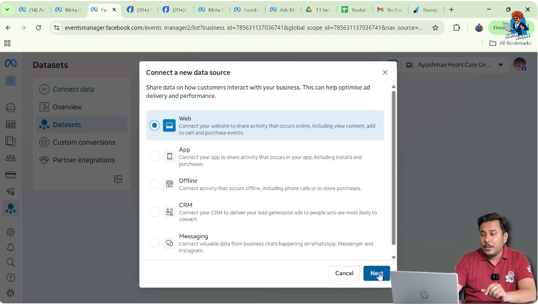Select Datasets in the sidebar menu
This screenshot has width=538, height=305.
(82, 124)
